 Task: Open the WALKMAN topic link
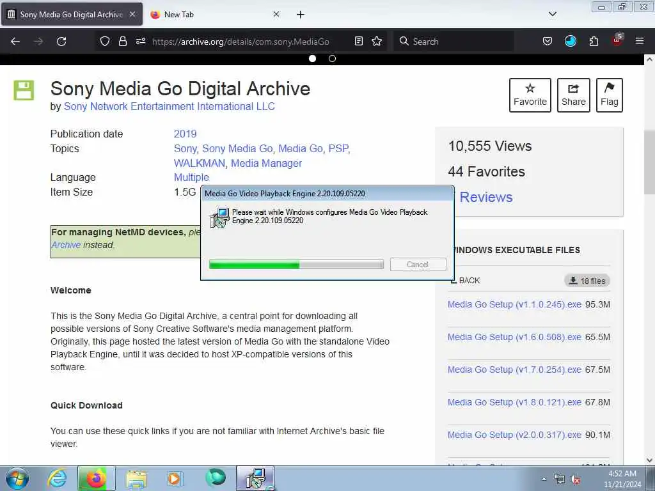coord(200,163)
